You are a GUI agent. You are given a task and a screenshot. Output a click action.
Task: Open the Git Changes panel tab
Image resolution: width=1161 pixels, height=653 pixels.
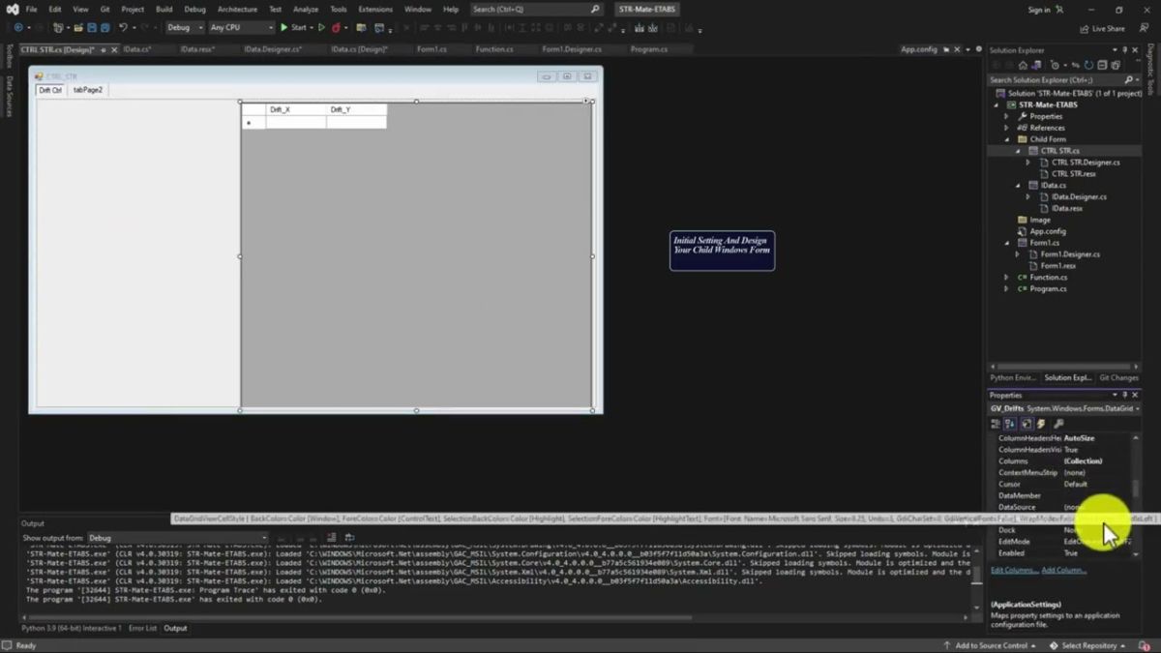[1118, 377]
